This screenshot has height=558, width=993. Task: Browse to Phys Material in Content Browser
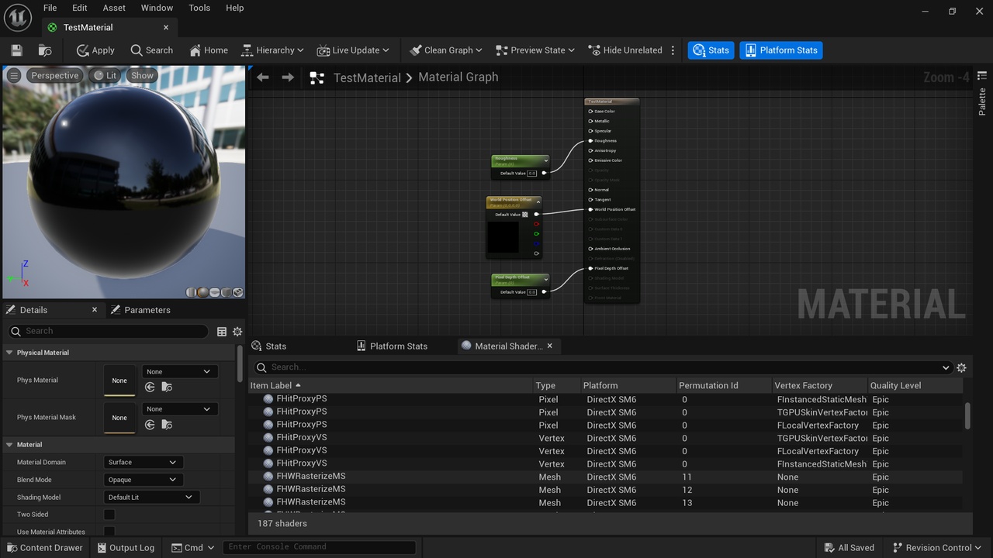click(167, 387)
